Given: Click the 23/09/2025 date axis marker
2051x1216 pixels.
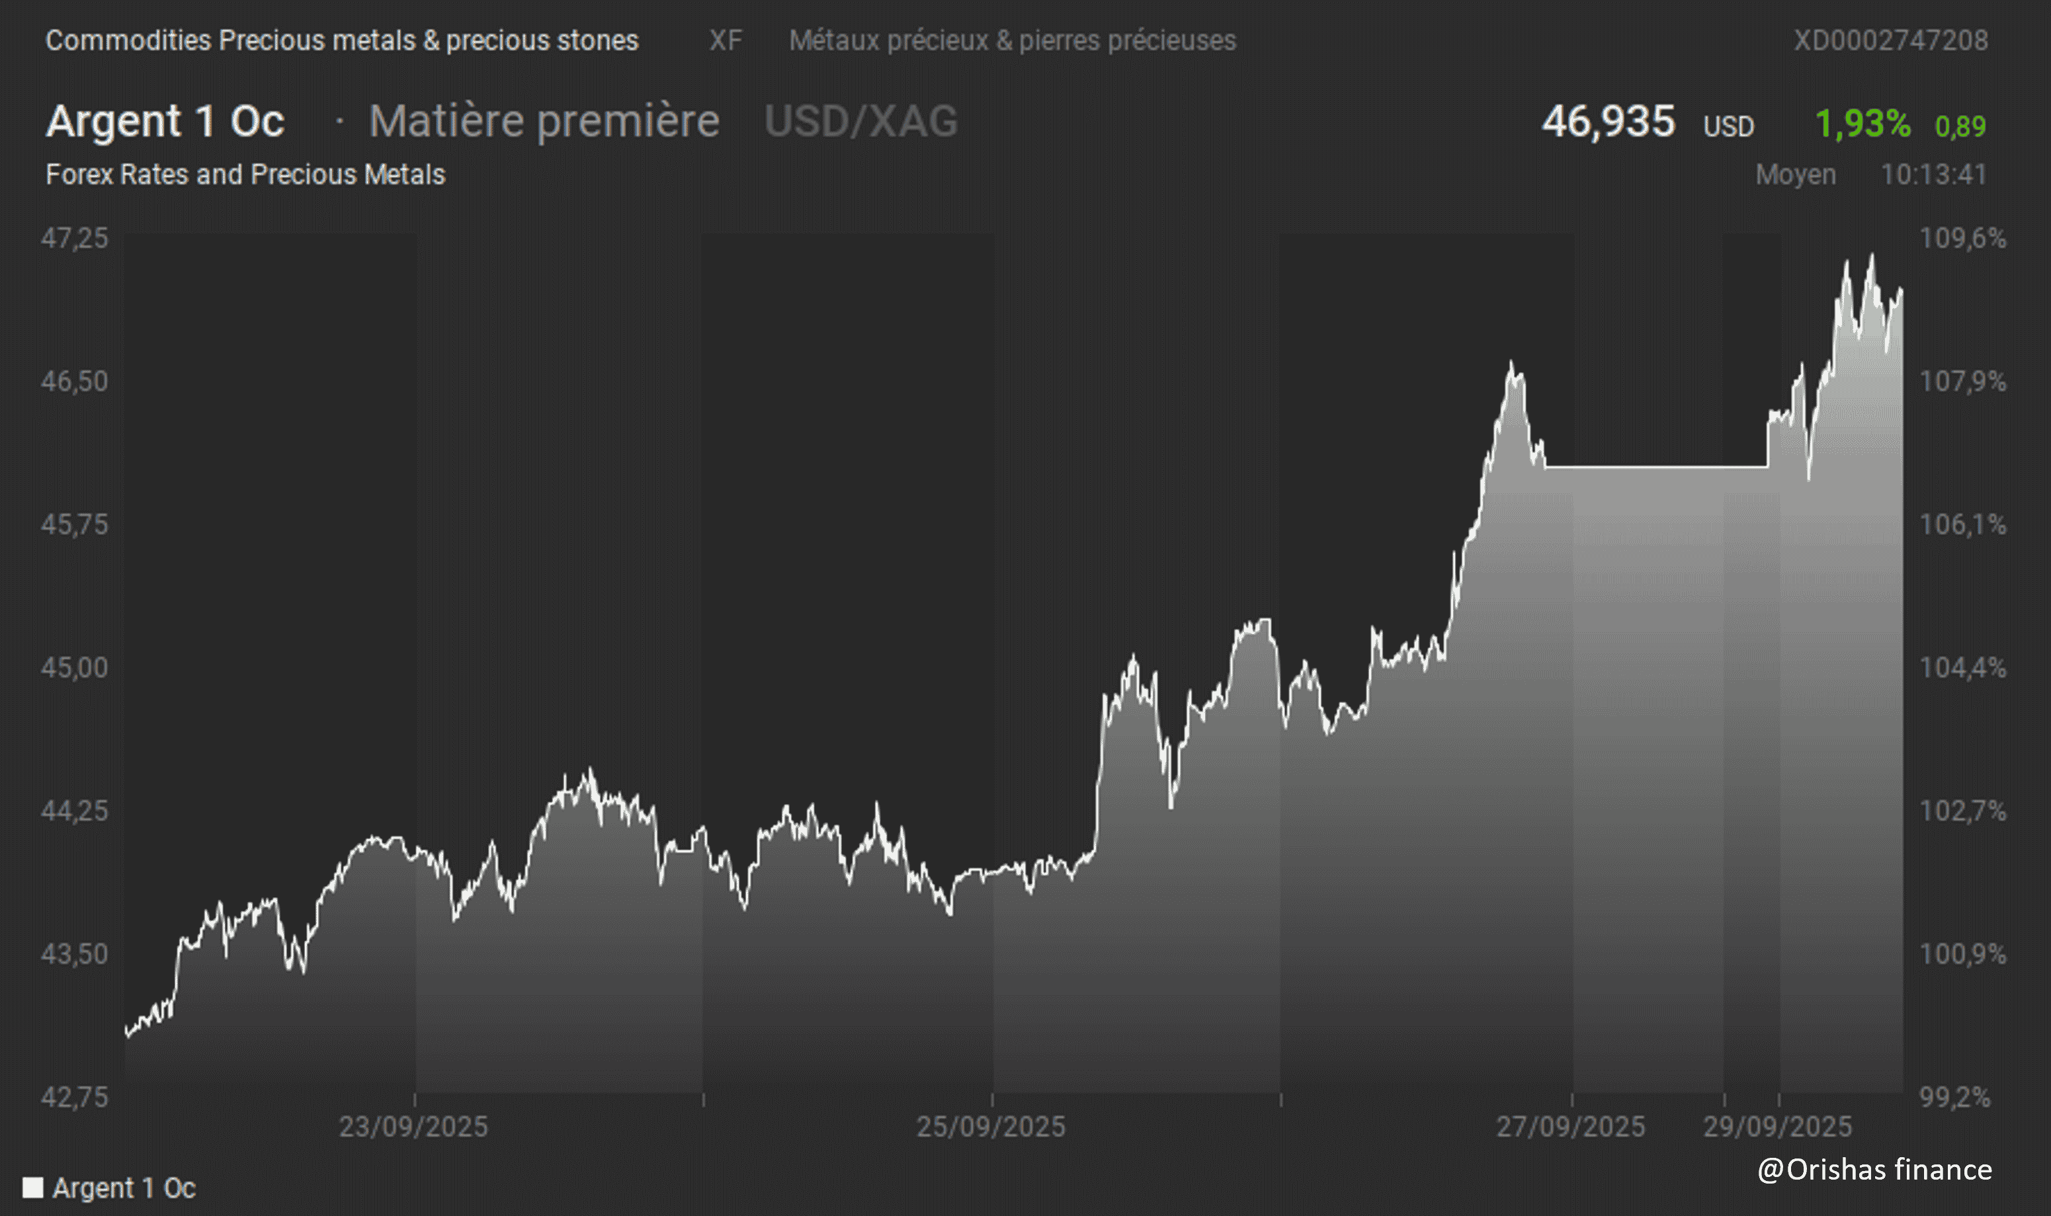Looking at the screenshot, I should (x=413, y=1127).
